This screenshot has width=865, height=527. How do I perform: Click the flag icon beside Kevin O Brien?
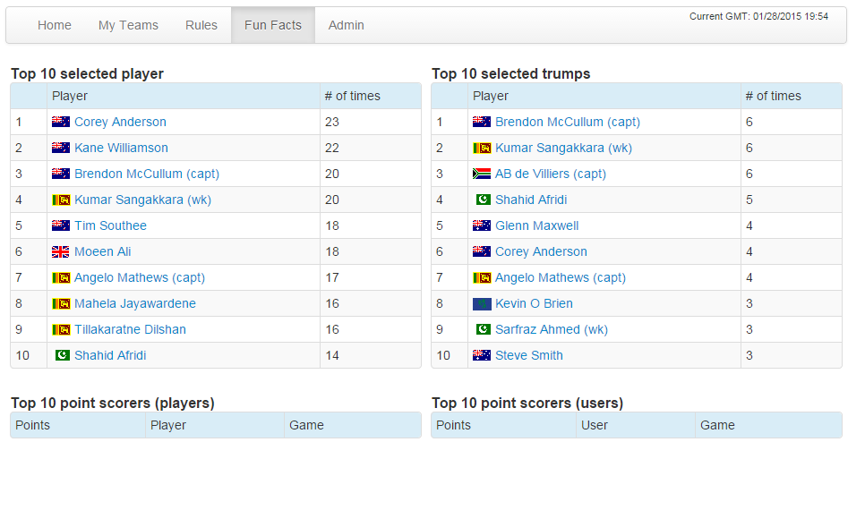pos(482,304)
